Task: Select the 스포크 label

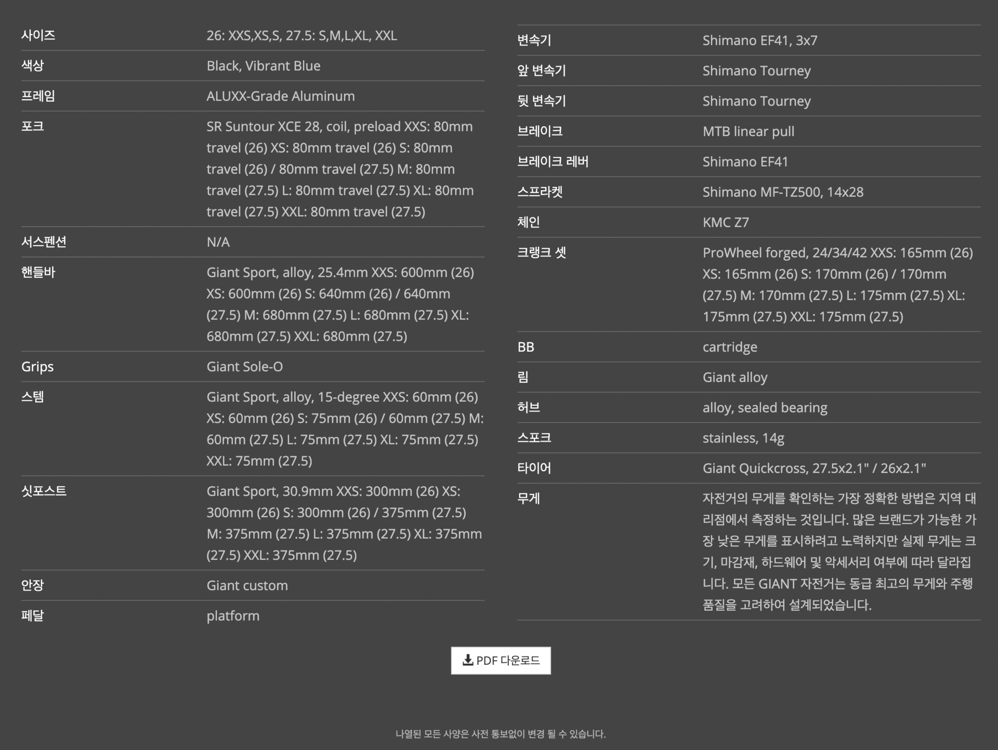Action: (534, 438)
